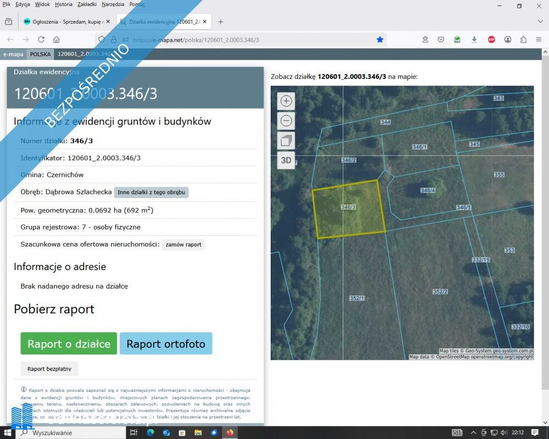The width and height of the screenshot is (549, 439).
Task: Click the Raport ortofoto button
Action: (166, 344)
